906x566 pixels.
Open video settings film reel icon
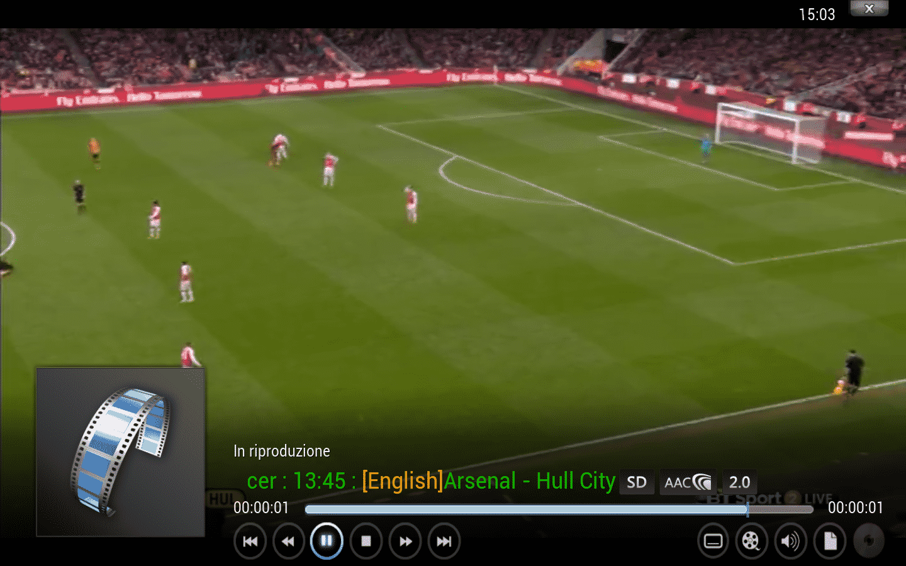click(x=751, y=541)
